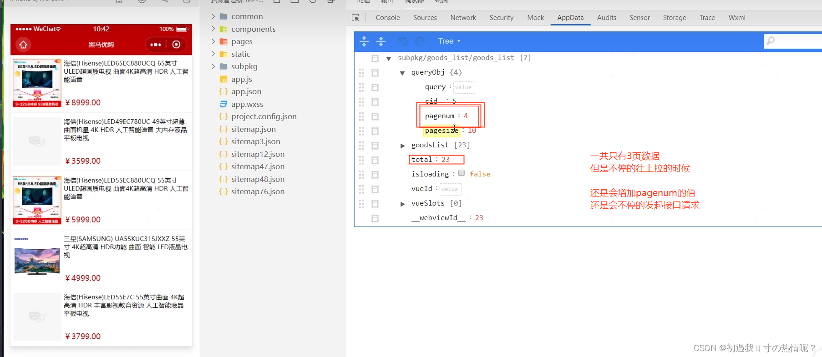
Task: Click the components folder icon
Action: (223, 29)
